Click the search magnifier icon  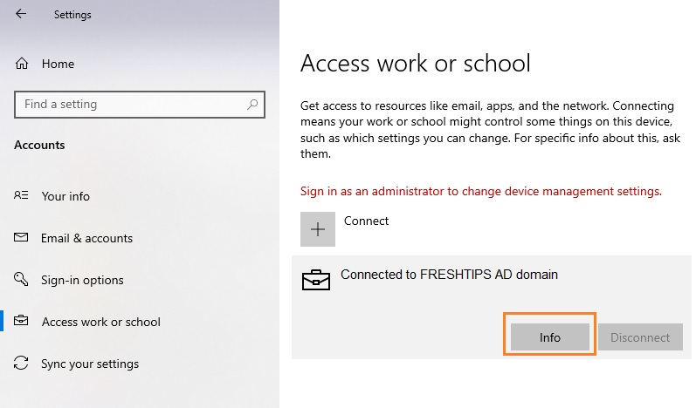(252, 105)
